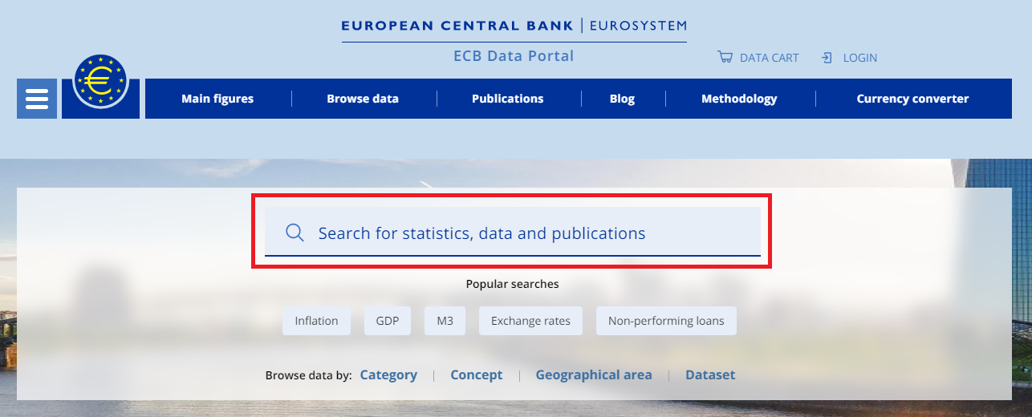This screenshot has width=1032, height=417.
Task: Click the magnifying glass search icon
Action: (295, 233)
